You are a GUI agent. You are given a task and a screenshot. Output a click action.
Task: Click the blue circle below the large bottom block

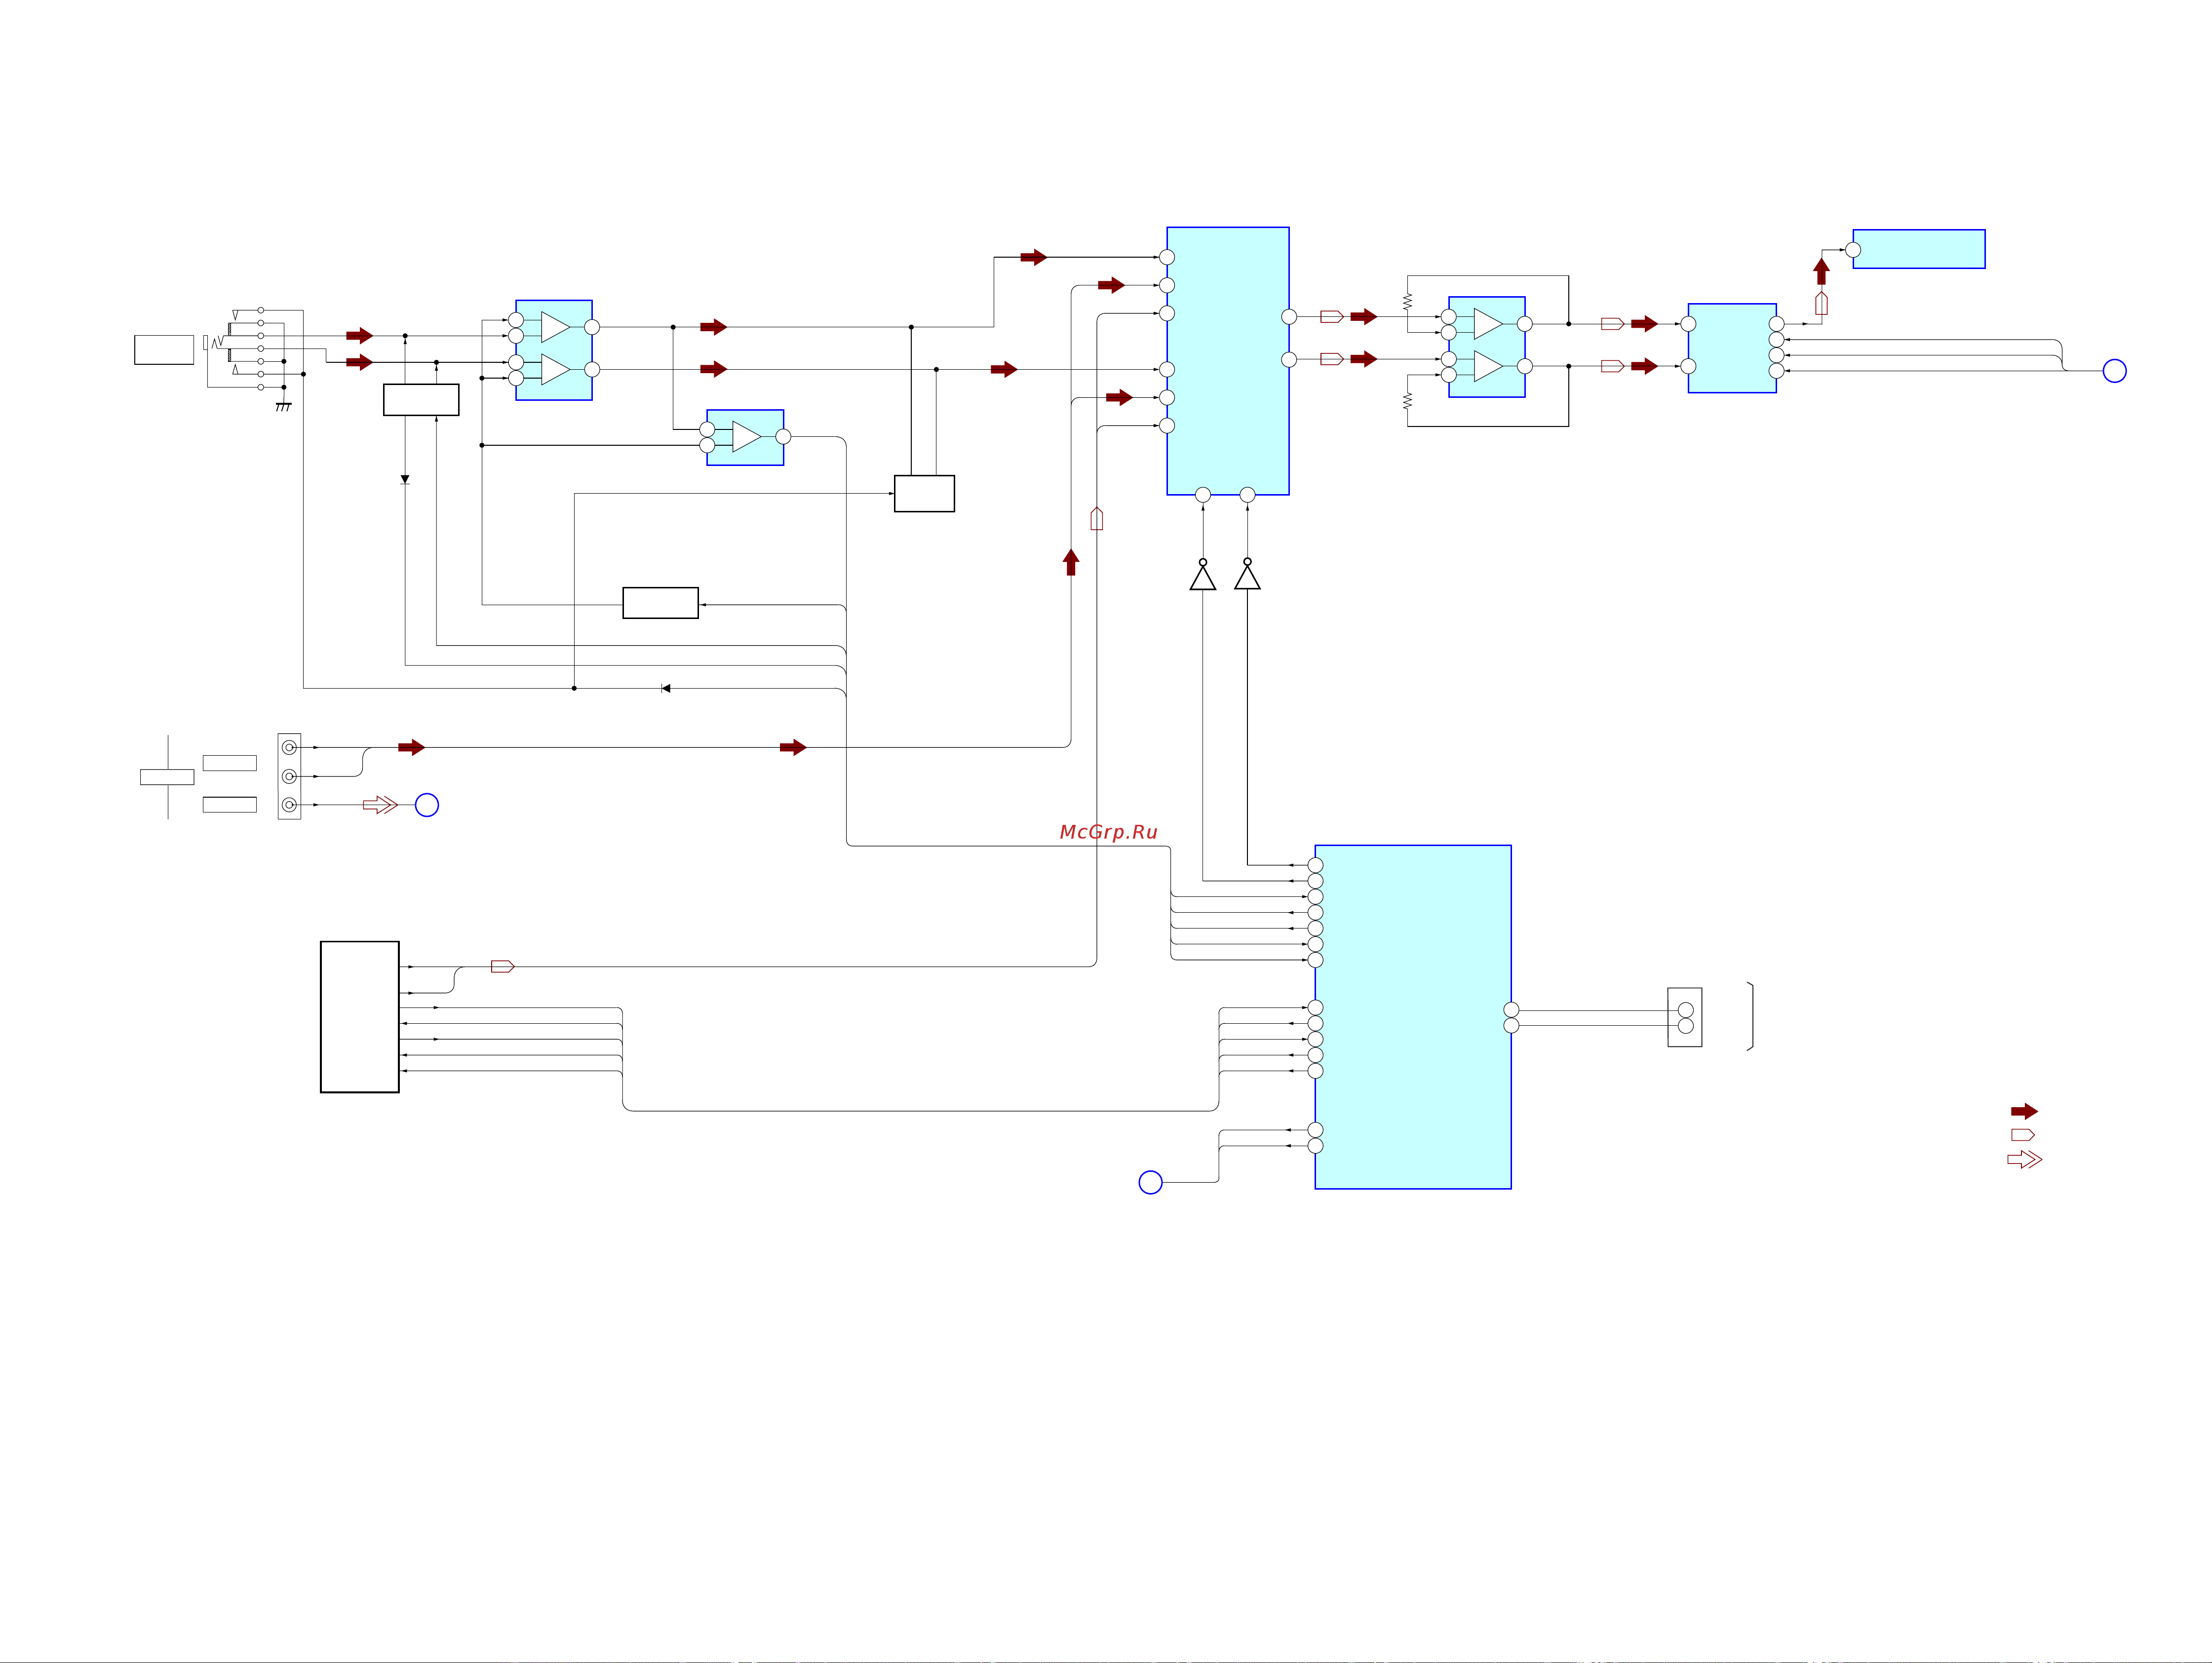1151,1182
